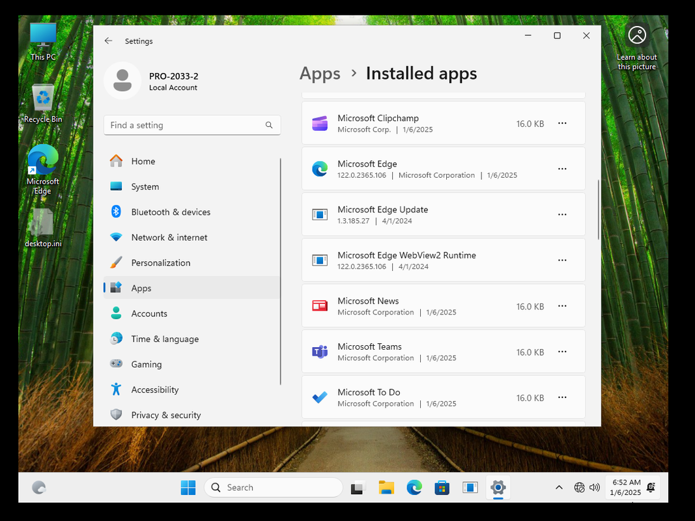This screenshot has height=521, width=695.
Task: Open System settings
Action: click(191, 186)
